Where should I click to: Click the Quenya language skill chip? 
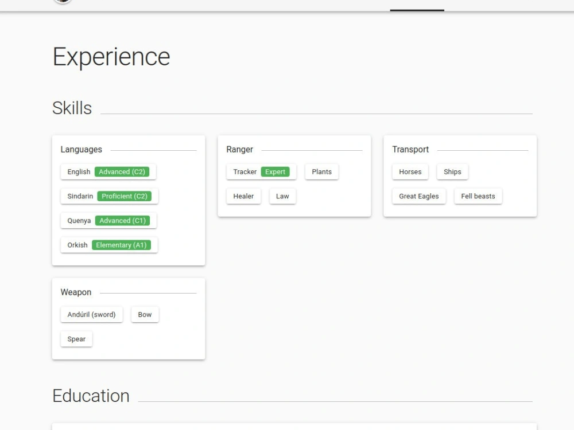coord(108,221)
